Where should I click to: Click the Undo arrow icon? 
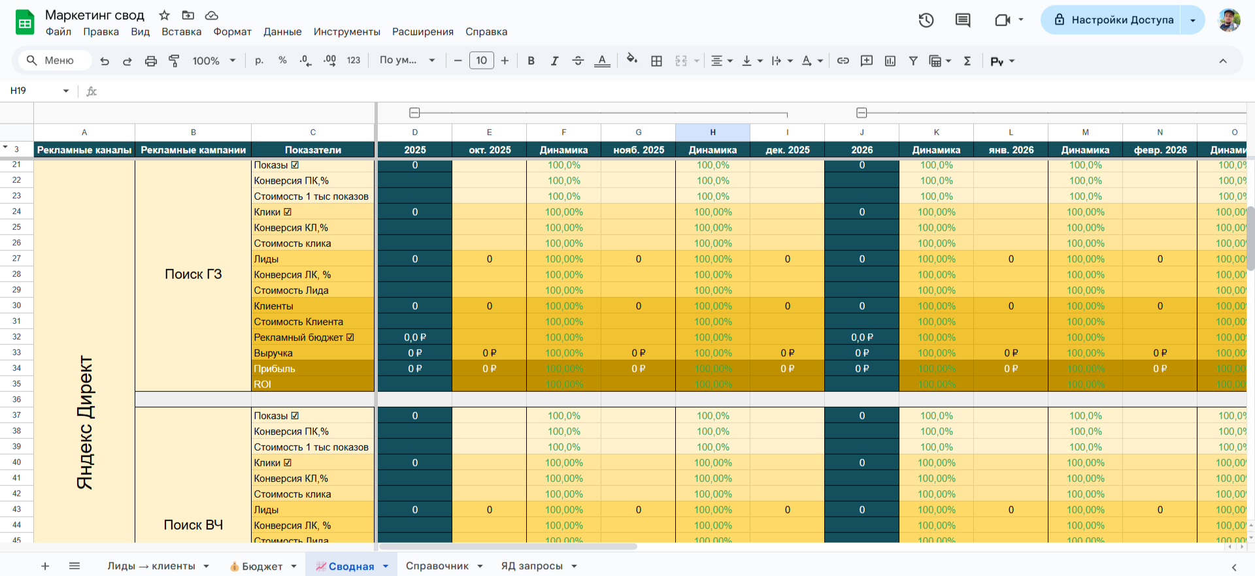105,61
